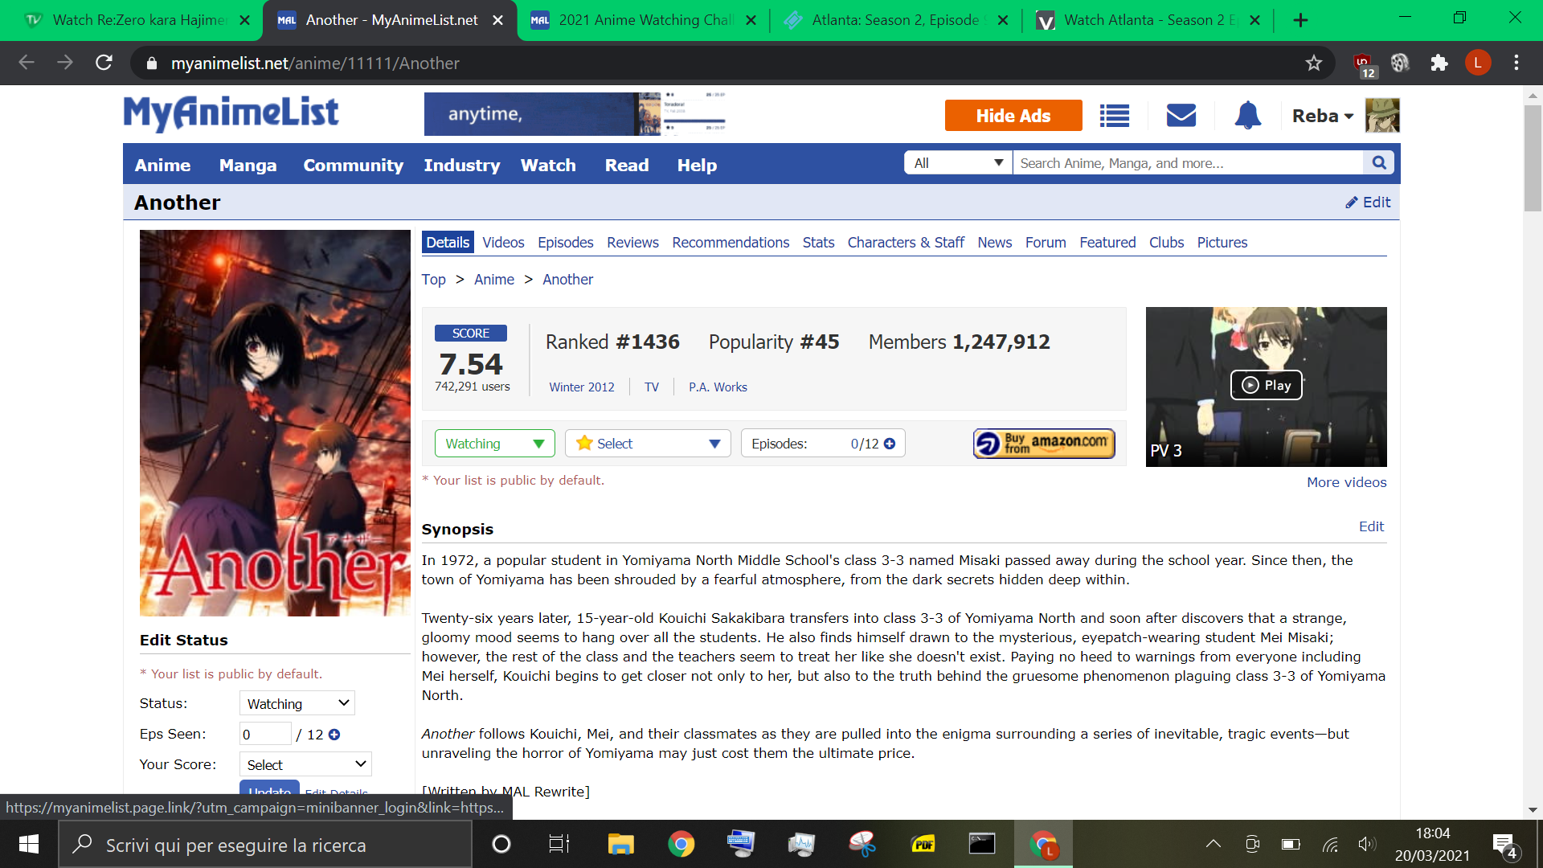Open the More videos link
Screen dimensions: 1543x868
pos(1346,482)
